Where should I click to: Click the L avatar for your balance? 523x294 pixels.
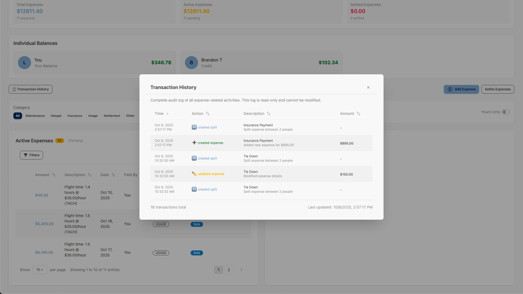[24, 62]
